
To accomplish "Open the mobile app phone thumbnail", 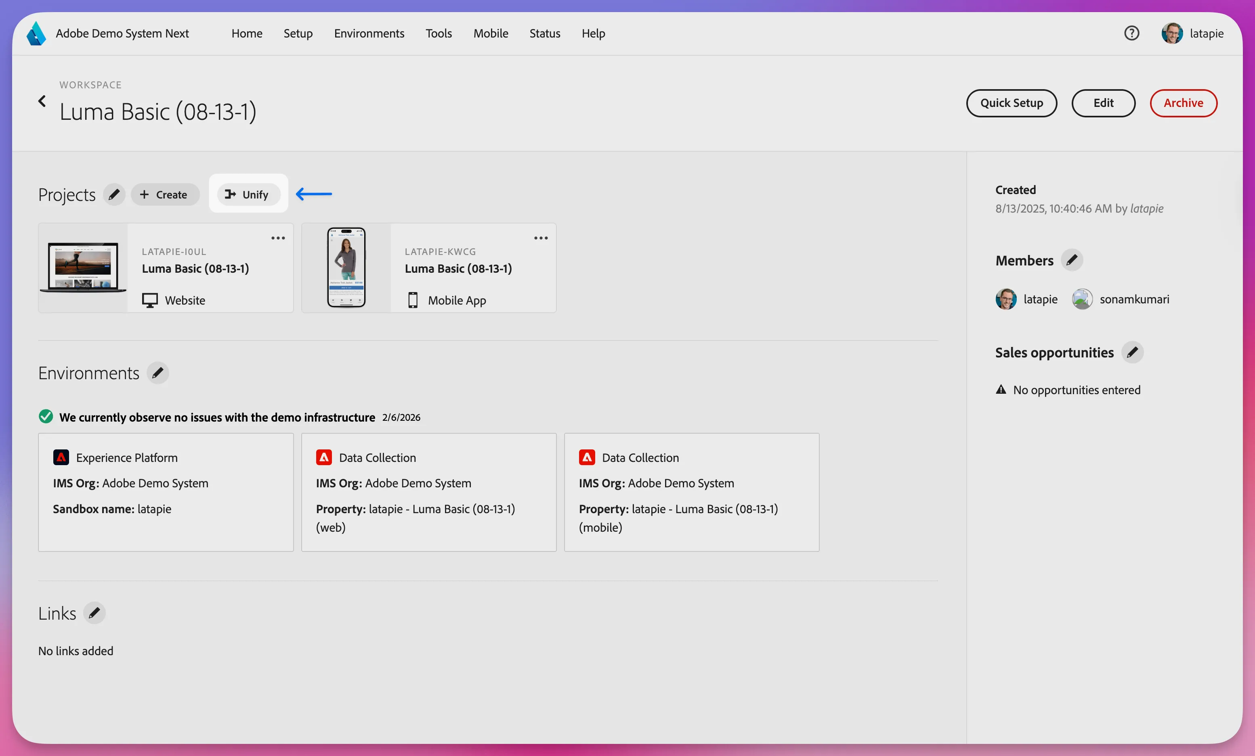I will (346, 267).
